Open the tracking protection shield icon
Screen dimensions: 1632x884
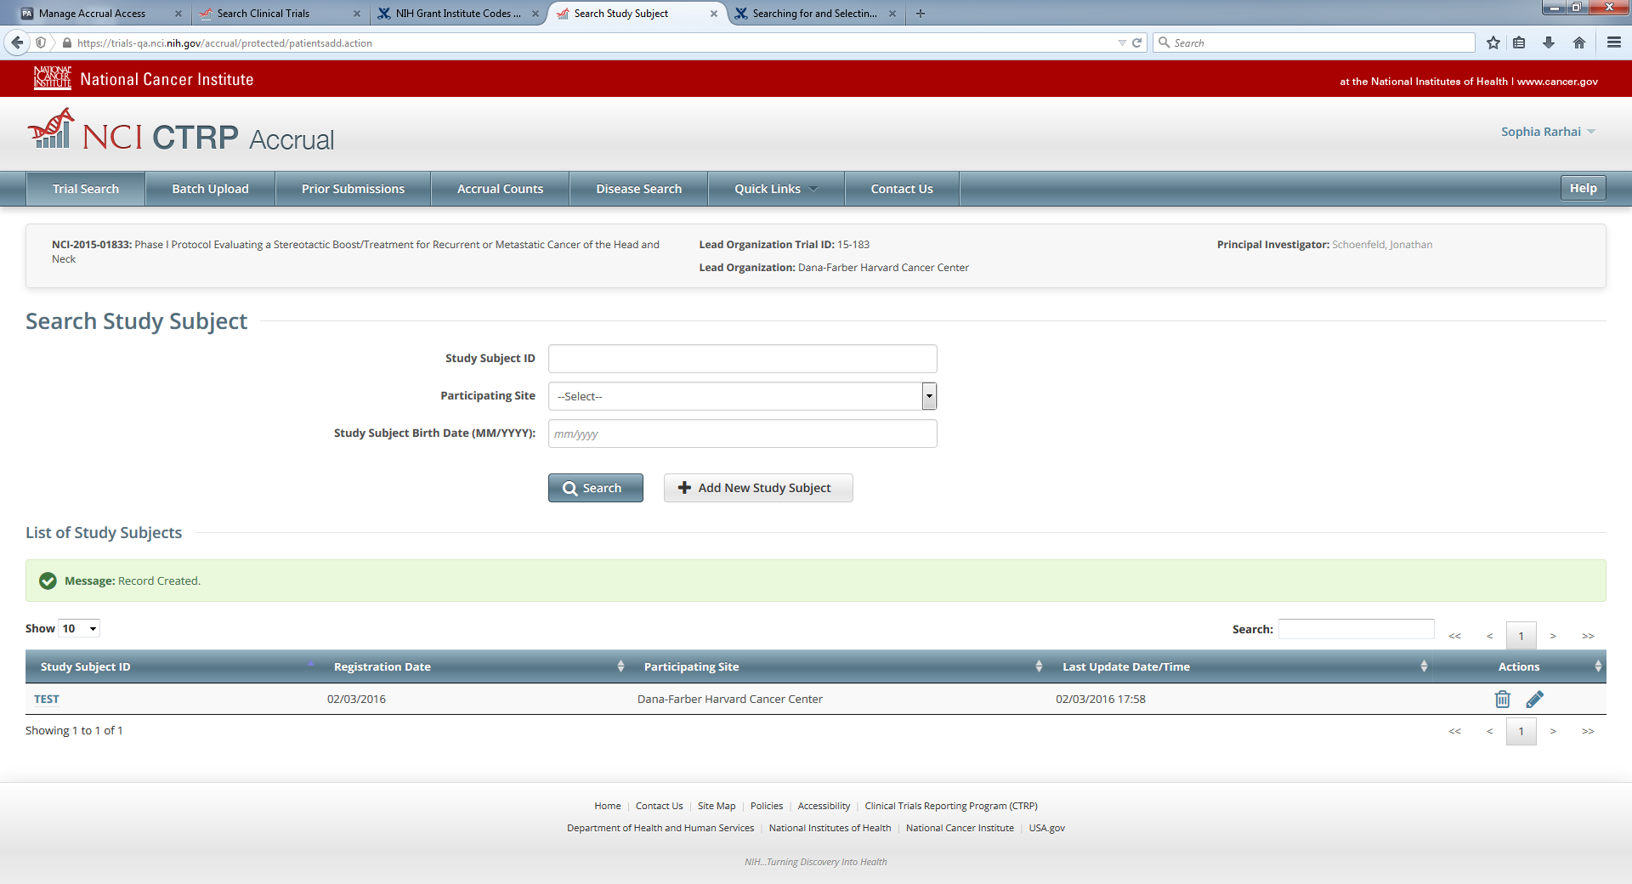41,42
